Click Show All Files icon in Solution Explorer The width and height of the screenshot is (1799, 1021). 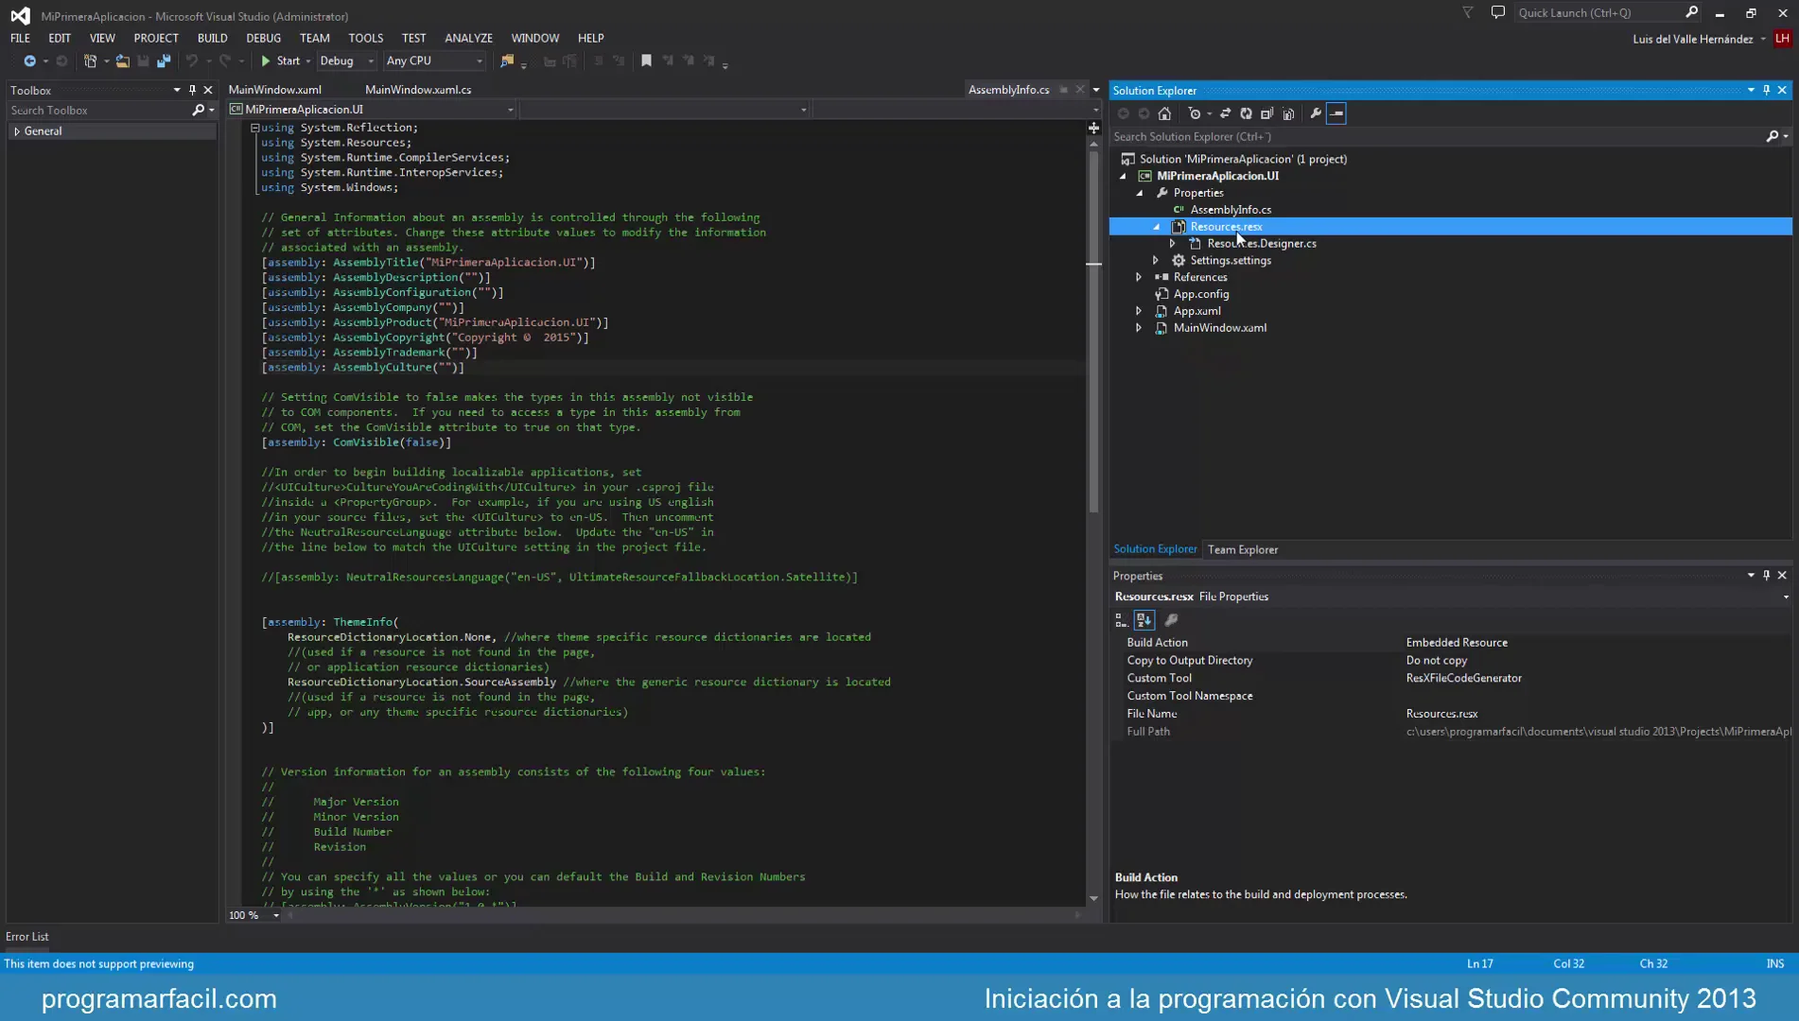(x=1288, y=113)
